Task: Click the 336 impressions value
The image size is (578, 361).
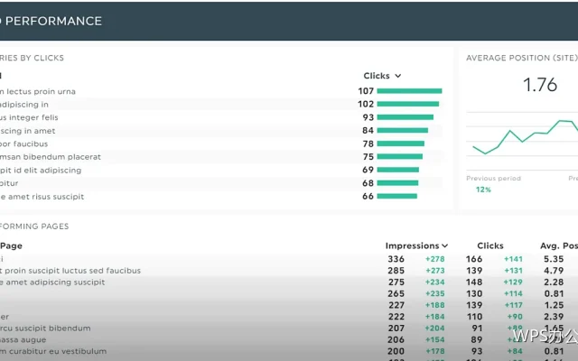Action: (x=396, y=259)
